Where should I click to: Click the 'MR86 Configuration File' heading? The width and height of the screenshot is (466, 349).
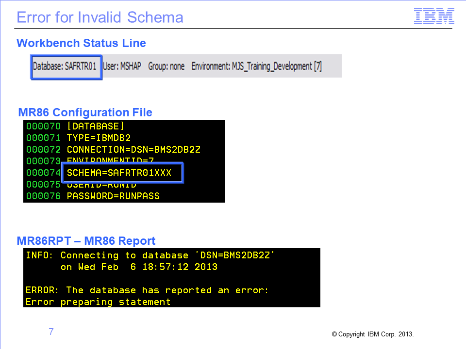click(x=85, y=112)
